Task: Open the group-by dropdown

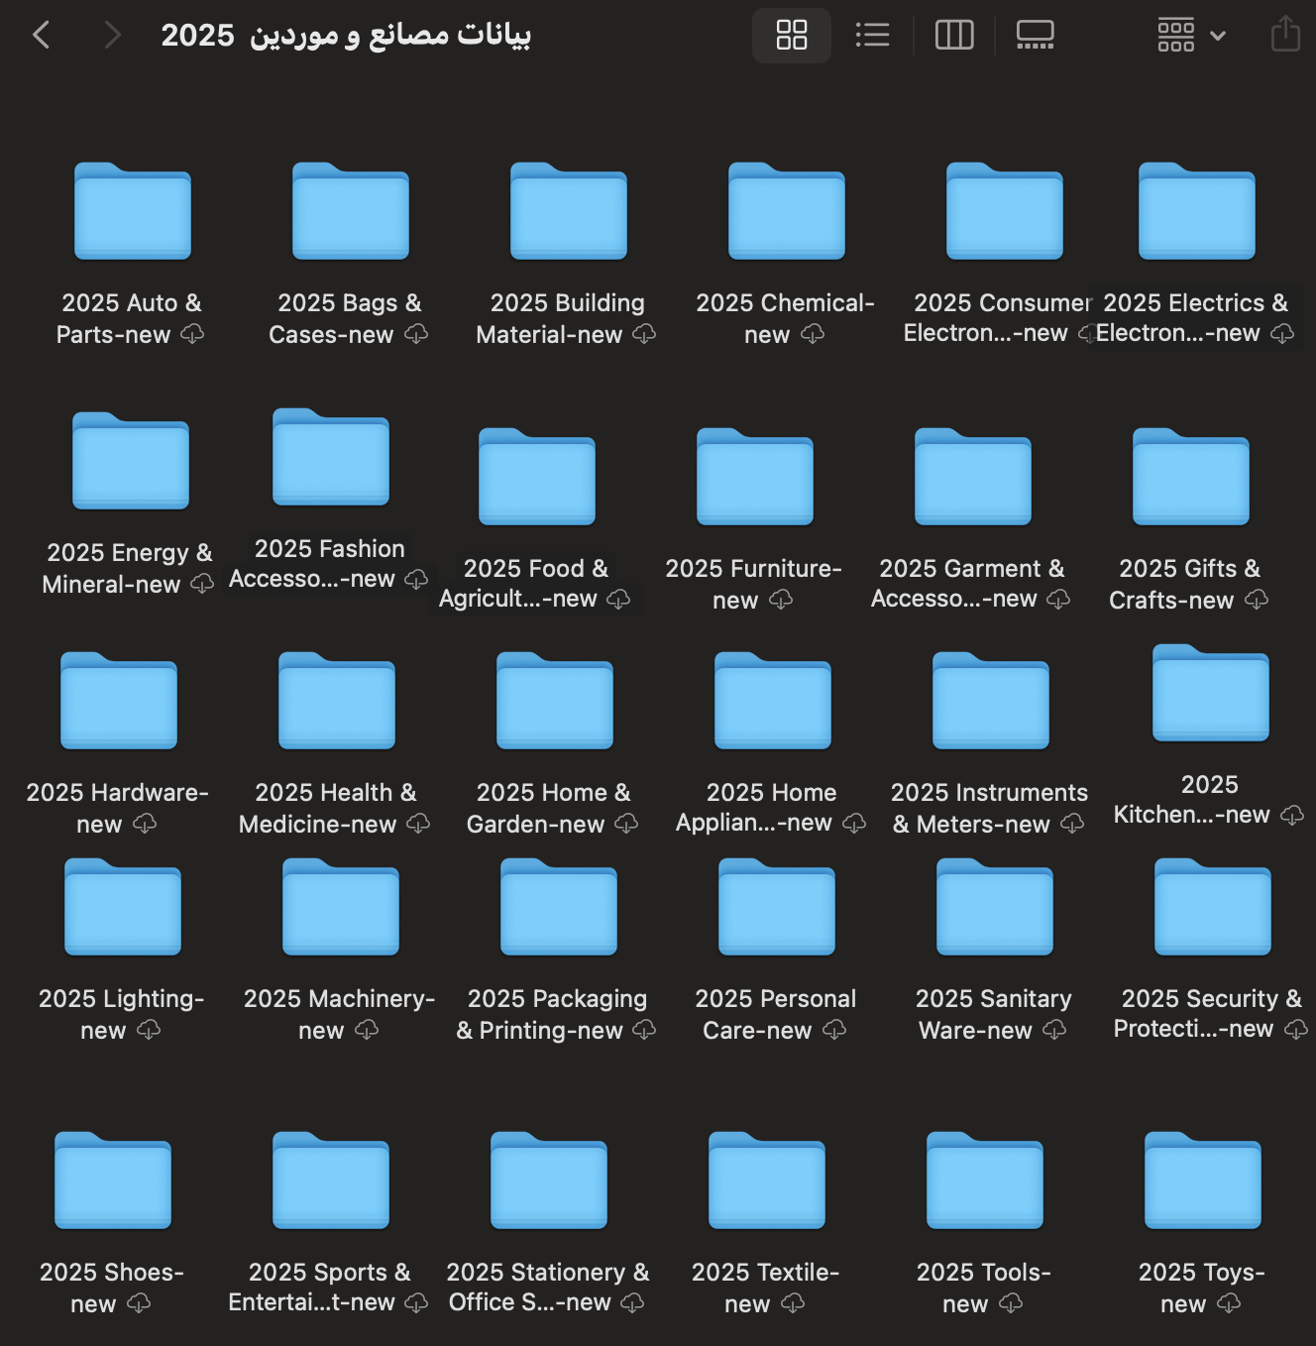Action: pos(1191,36)
